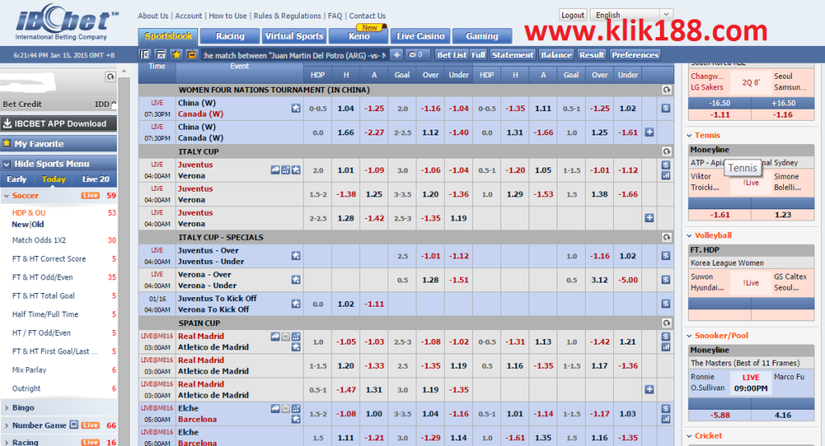Collapse the Snooker/Pool section
The height and width of the screenshot is (446, 825).
(x=690, y=336)
